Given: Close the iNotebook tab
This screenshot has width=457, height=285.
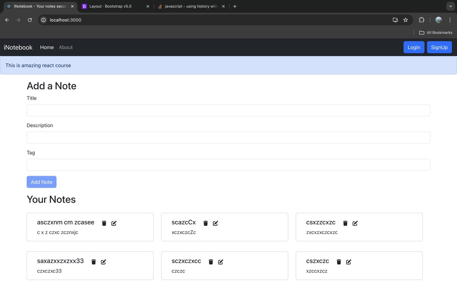Looking at the screenshot, I should [72, 6].
